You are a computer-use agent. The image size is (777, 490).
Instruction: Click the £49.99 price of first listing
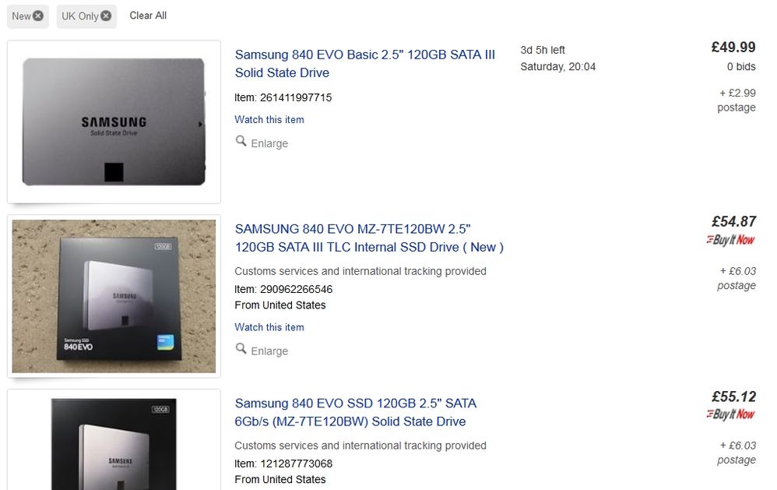tap(733, 47)
